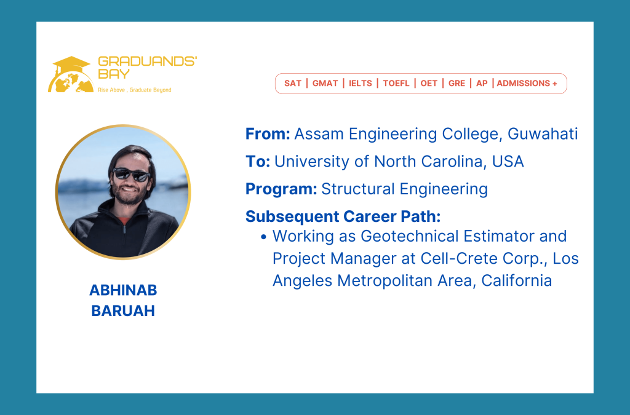This screenshot has height=415, width=630.
Task: Click 'Structural Engineering' program text
Action: pos(404,189)
